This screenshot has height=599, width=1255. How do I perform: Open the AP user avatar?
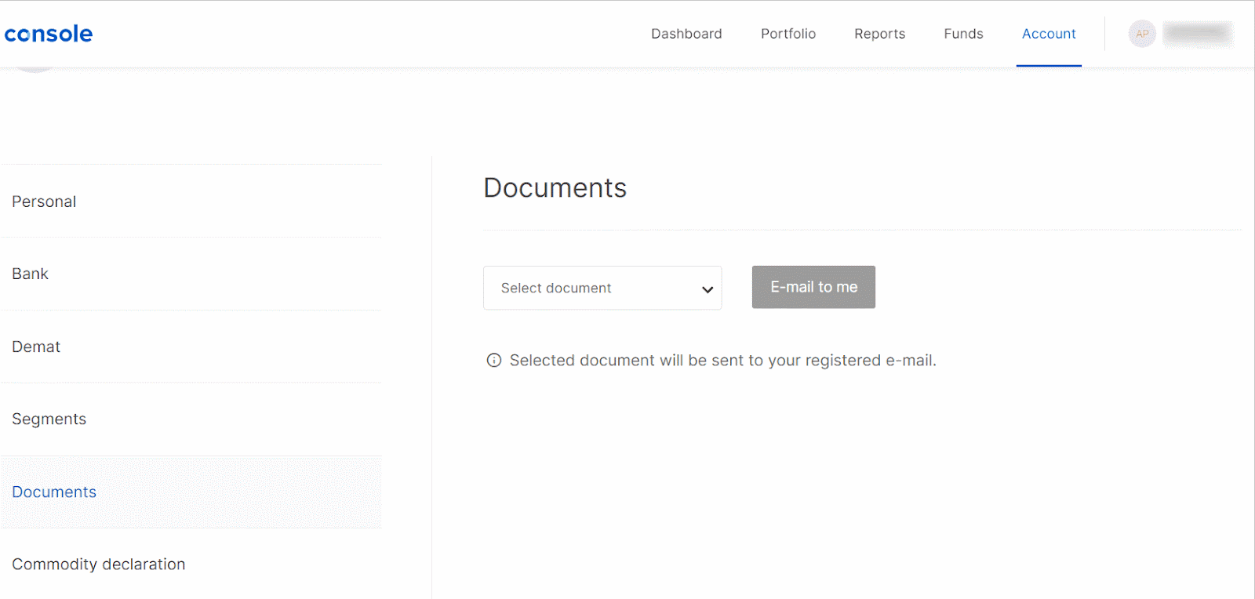point(1142,34)
